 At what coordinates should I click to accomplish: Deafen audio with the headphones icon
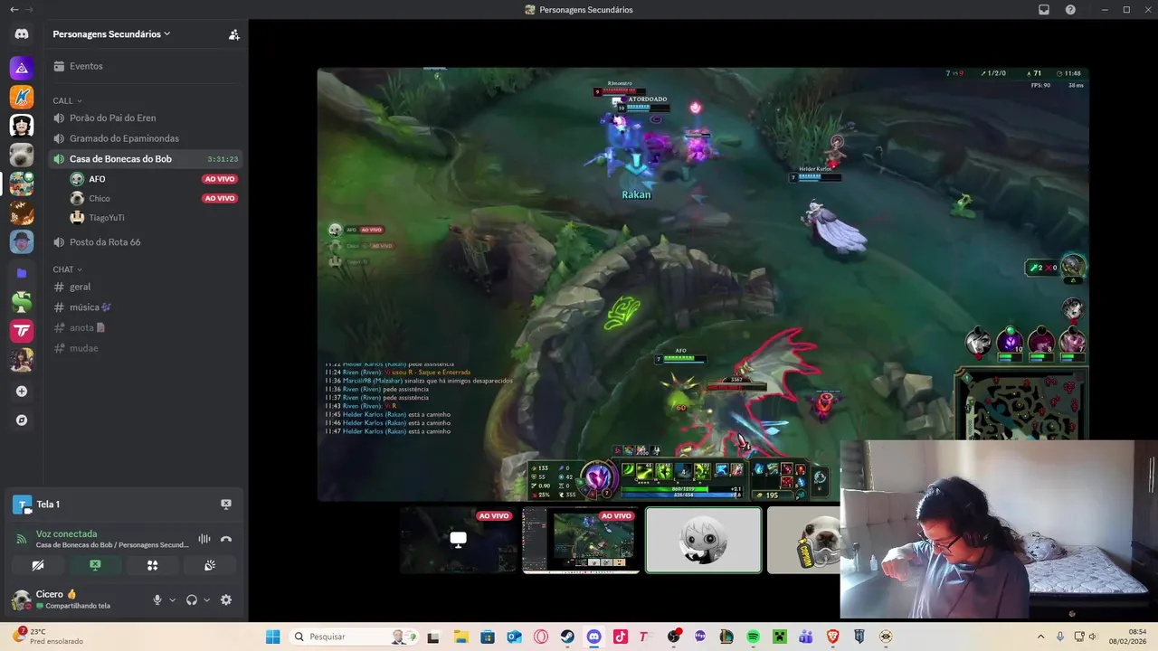pyautogui.click(x=192, y=599)
